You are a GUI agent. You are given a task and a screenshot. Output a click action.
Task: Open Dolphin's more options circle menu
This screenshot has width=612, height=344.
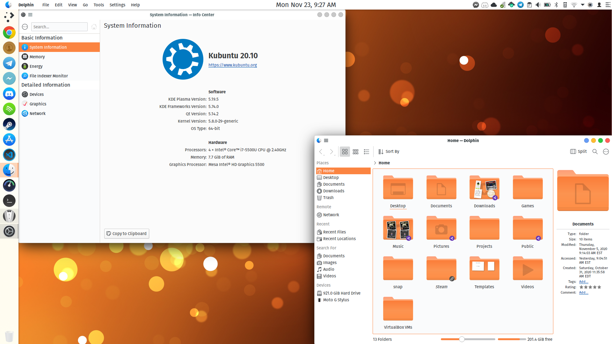606,152
